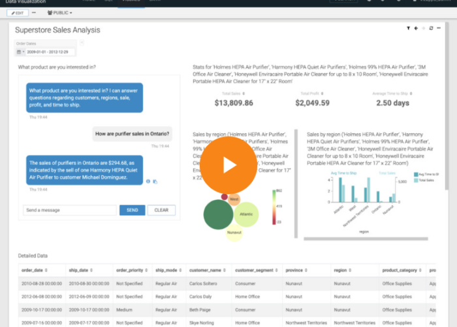Collapse the filter panel with the small arrow
This screenshot has height=327, width=457.
pyautogui.click(x=82, y=43)
